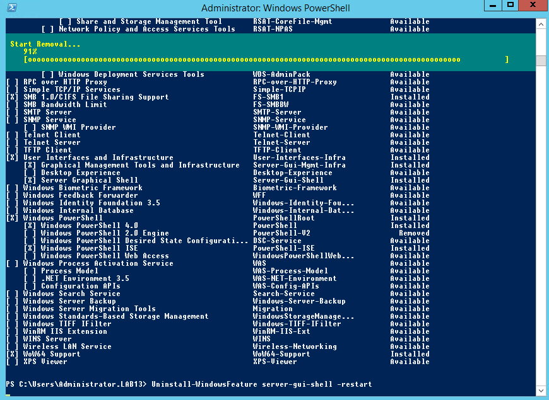Click the 'FS-SMB1' feature name
This screenshot has width=549, height=400.
pyautogui.click(x=268, y=97)
